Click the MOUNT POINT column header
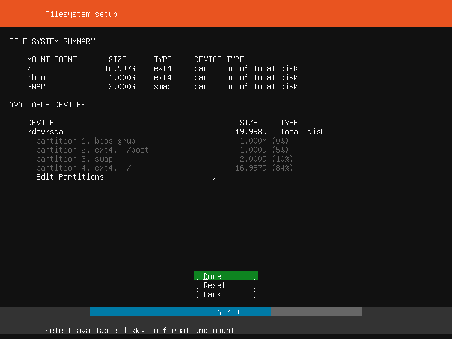 [x=51, y=59]
